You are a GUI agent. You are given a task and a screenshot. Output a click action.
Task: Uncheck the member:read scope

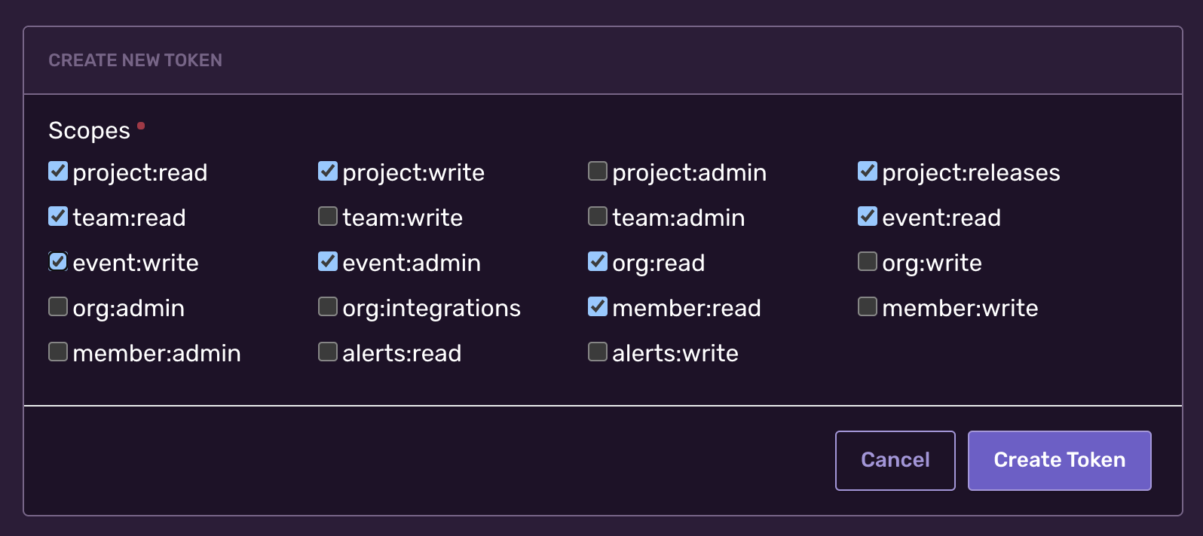tap(597, 306)
